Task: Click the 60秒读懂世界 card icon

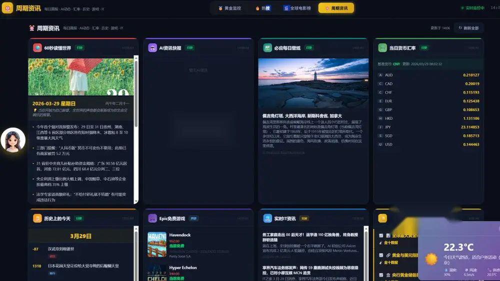Action: [37, 48]
